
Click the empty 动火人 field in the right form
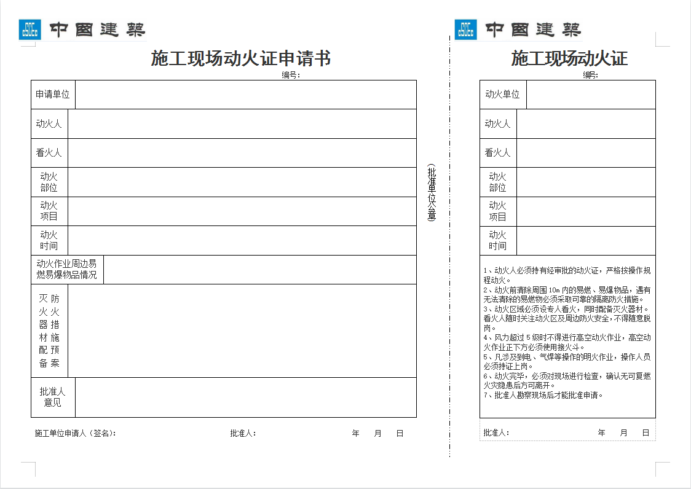click(x=586, y=124)
